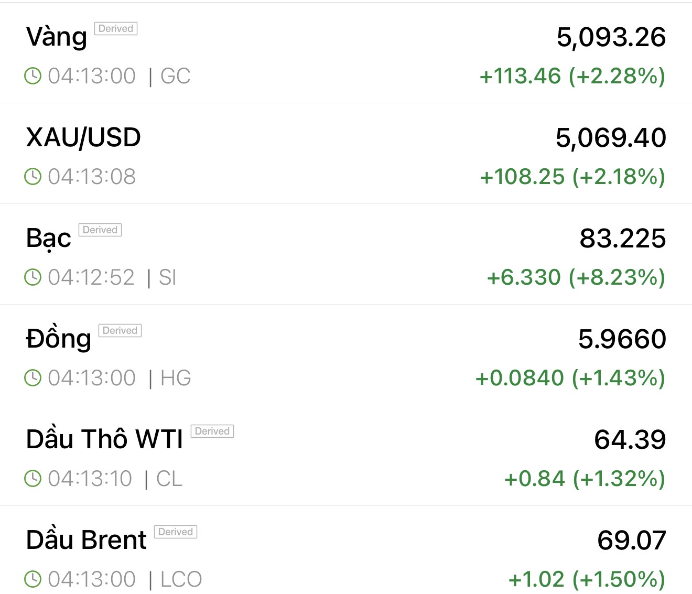The width and height of the screenshot is (692, 594).
Task: Select the Bạc silver name
Action: (x=49, y=239)
